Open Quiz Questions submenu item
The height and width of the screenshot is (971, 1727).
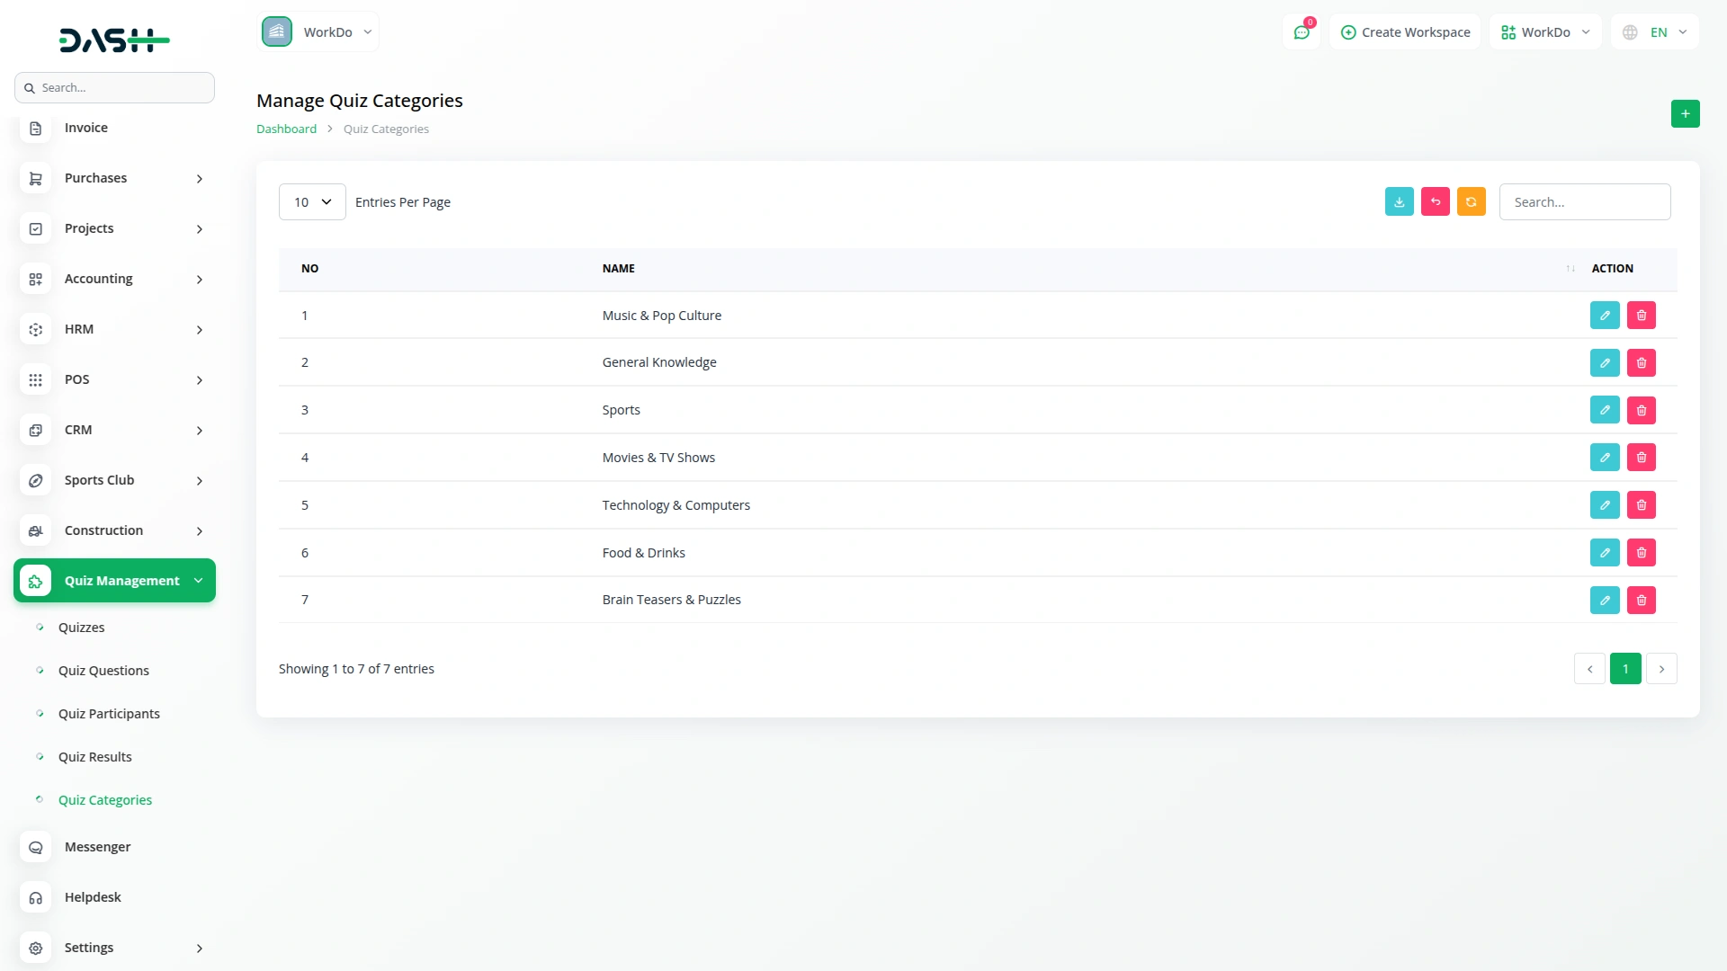103,671
